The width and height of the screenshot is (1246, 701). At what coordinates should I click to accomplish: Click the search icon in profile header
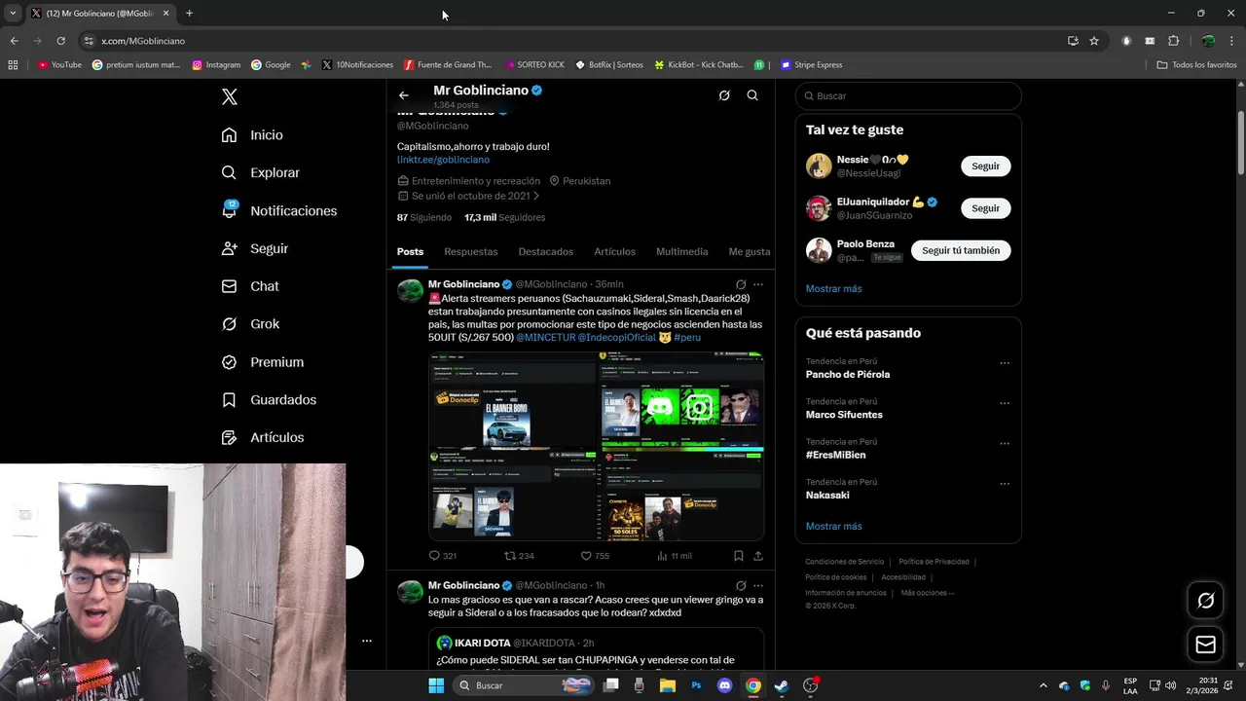(752, 95)
